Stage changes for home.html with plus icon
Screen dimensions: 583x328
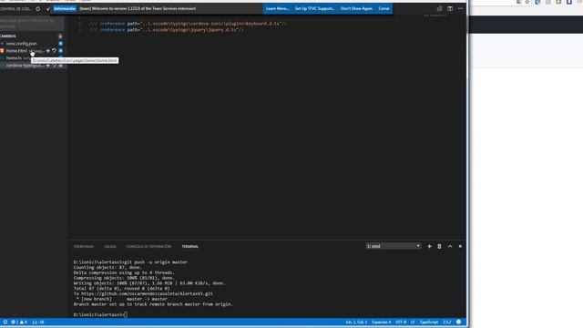47,51
